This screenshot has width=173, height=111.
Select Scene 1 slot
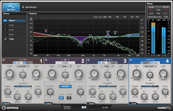(14, 21)
